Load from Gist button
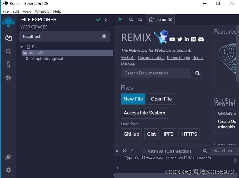Image resolution: width=239 pixels, height=178 pixels. pos(151,134)
